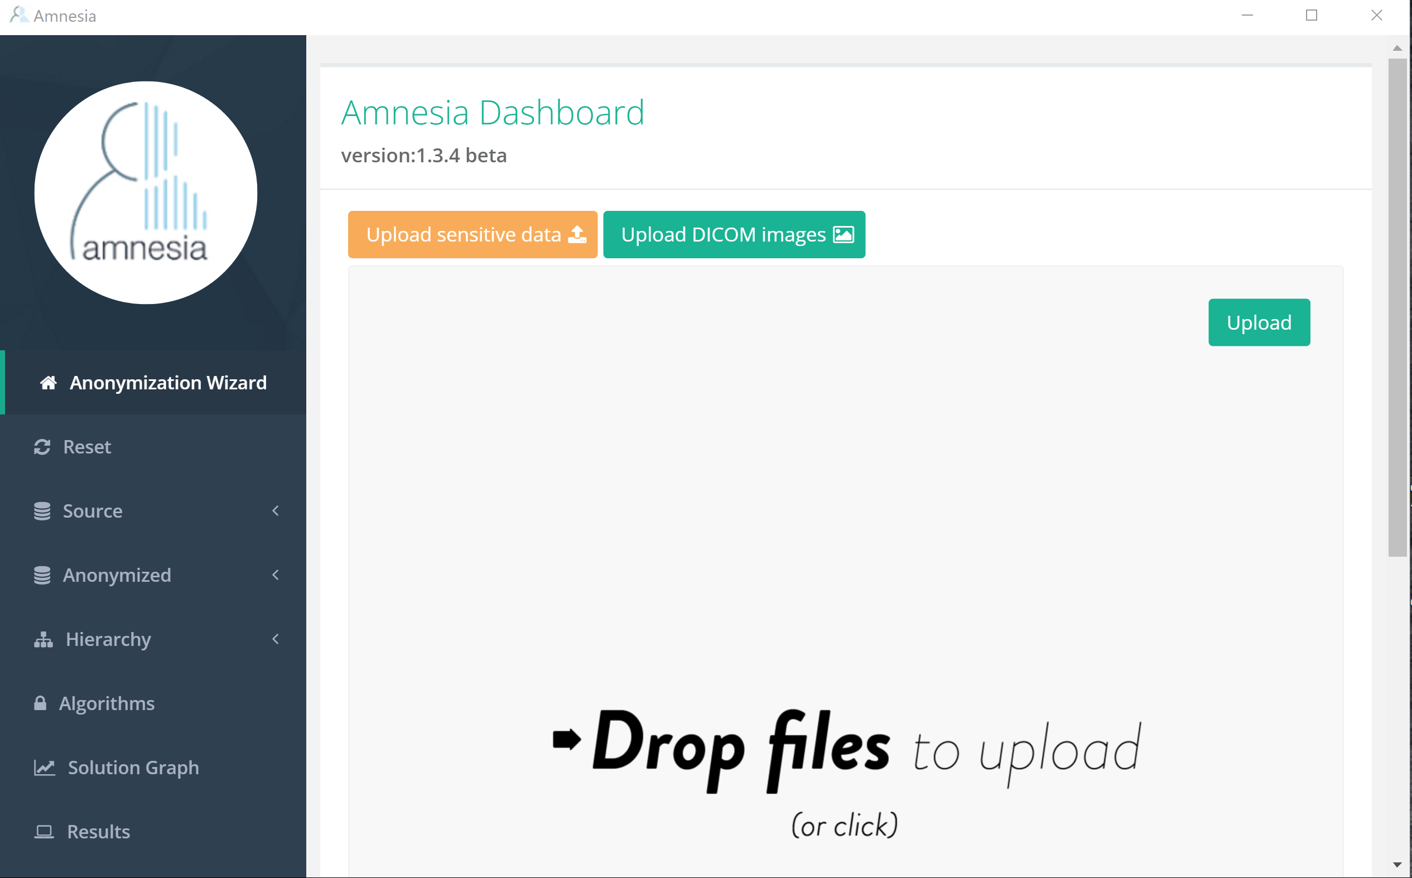The width and height of the screenshot is (1412, 878).
Task: Click the green Upload button
Action: point(1259,322)
